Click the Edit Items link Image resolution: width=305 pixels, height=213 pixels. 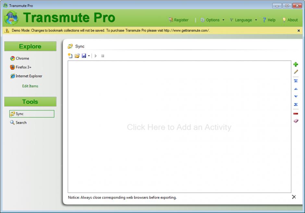pyautogui.click(x=30, y=86)
